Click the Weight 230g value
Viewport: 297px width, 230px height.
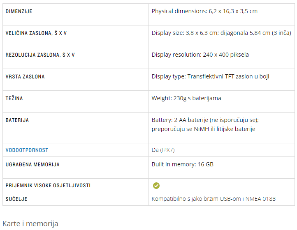coord(186,98)
